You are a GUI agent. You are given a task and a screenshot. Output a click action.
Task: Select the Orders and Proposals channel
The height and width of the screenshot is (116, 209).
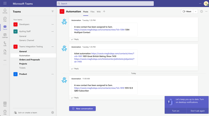[x=29, y=60]
